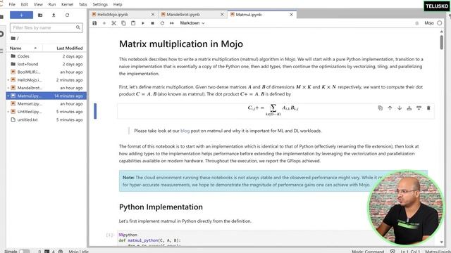
Task: Move the formula cell down
Action: coord(400,108)
